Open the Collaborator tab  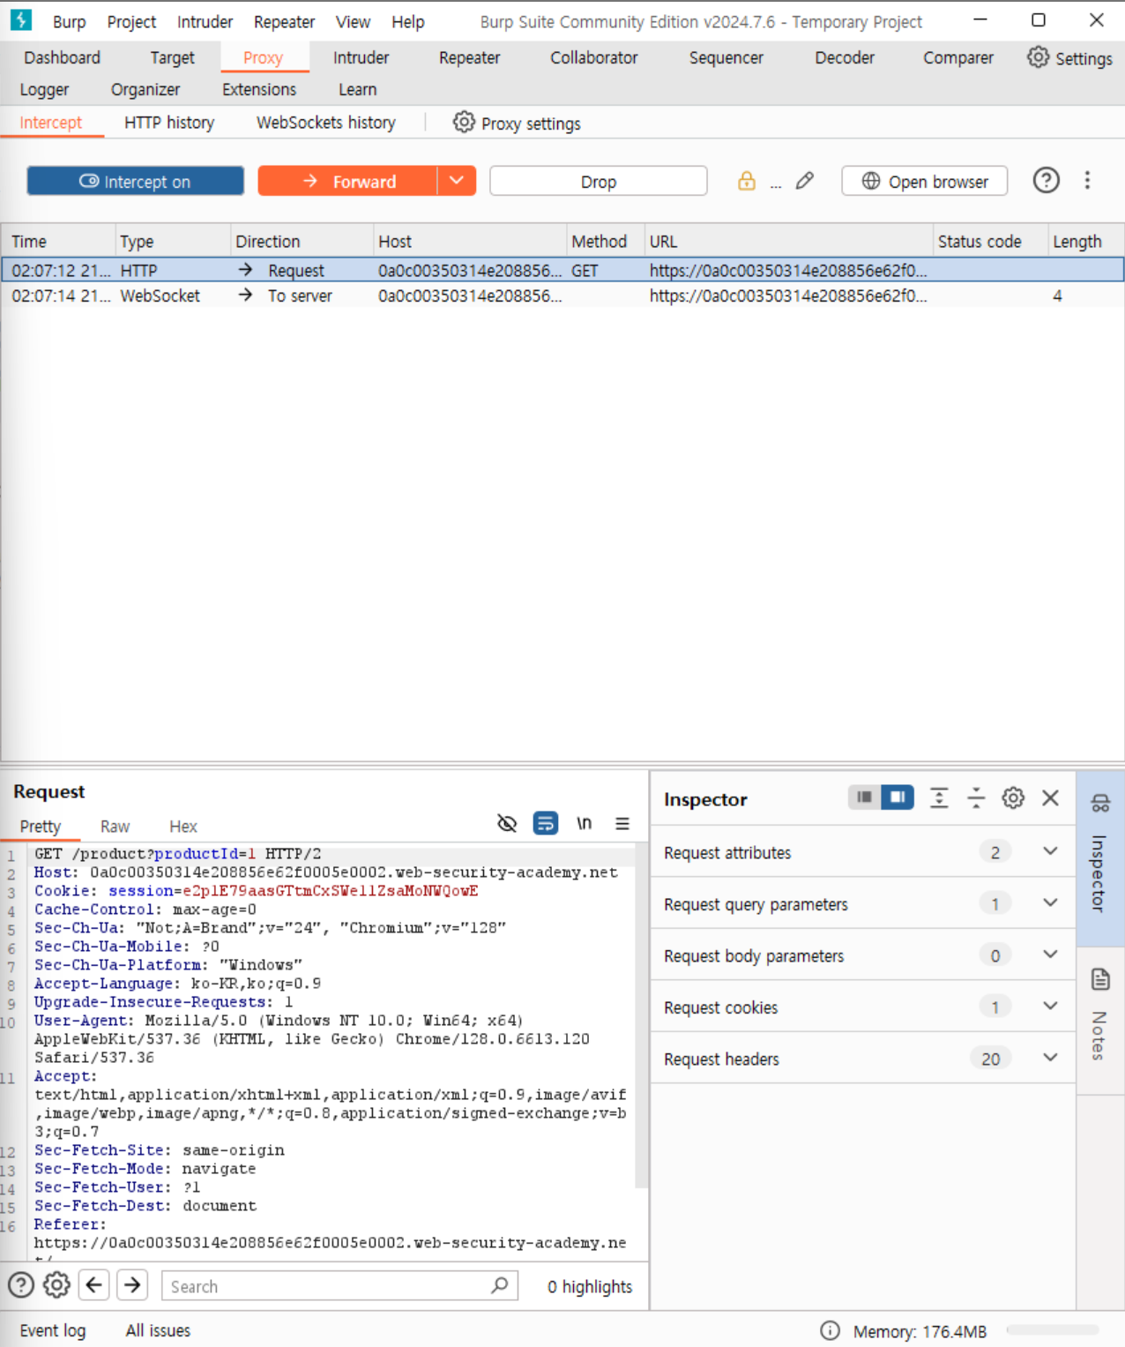tap(593, 57)
